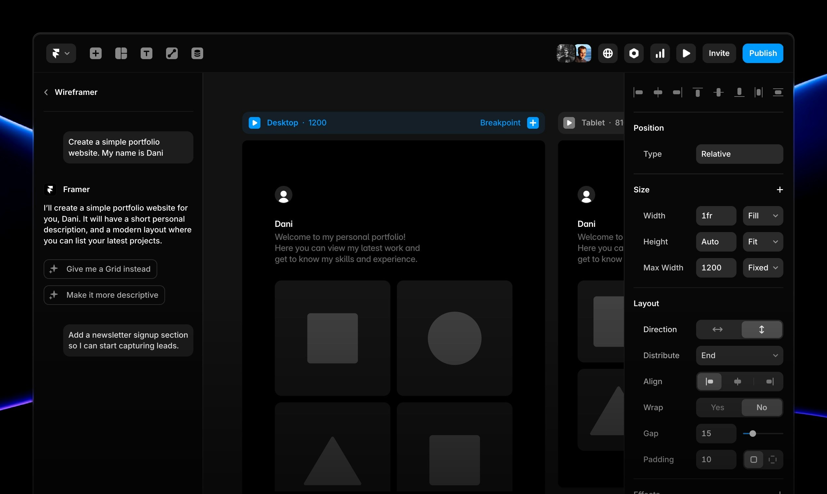Select the Text tool

coord(146,53)
